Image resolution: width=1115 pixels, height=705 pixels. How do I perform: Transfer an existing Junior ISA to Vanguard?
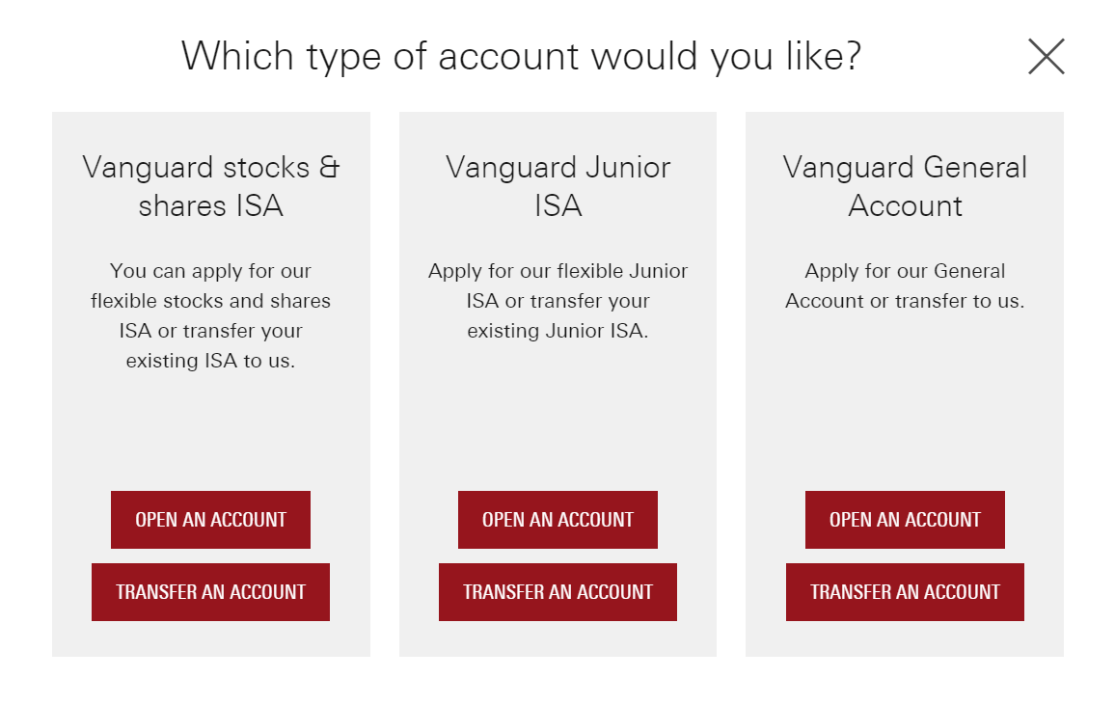[557, 591]
